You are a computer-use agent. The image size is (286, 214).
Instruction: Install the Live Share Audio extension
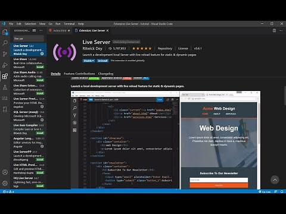point(40,80)
